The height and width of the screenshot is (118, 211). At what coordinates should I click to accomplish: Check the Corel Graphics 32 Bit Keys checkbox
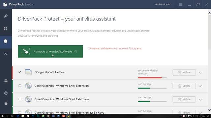click(x=20, y=112)
